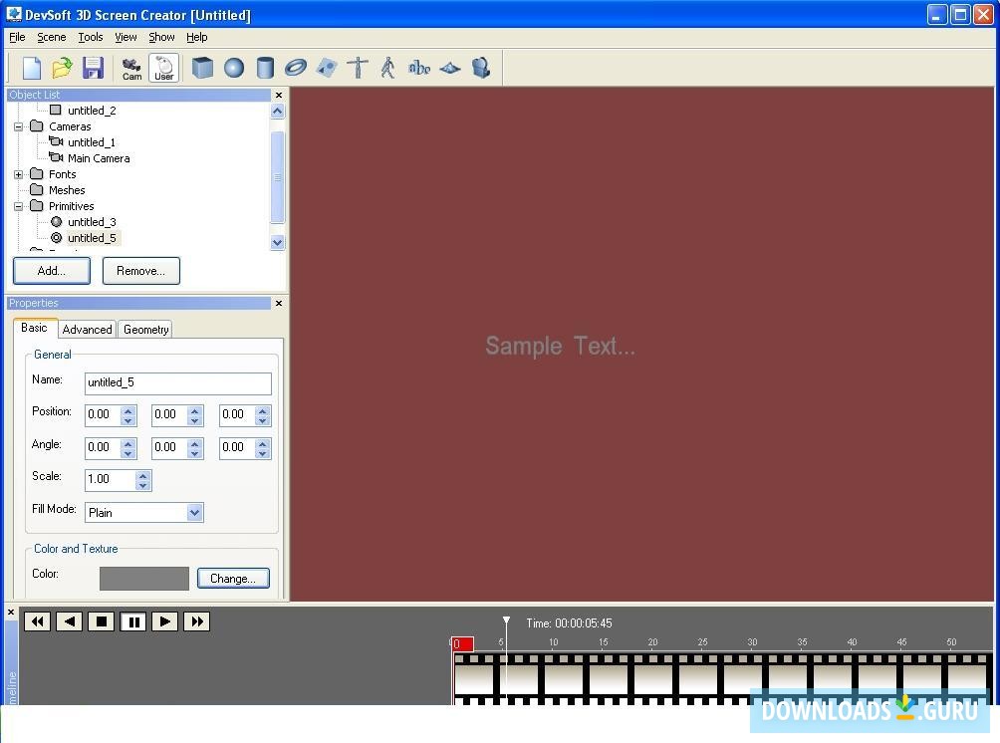Collapse the Cameras folder in Object List
1000x743 pixels.
19,126
